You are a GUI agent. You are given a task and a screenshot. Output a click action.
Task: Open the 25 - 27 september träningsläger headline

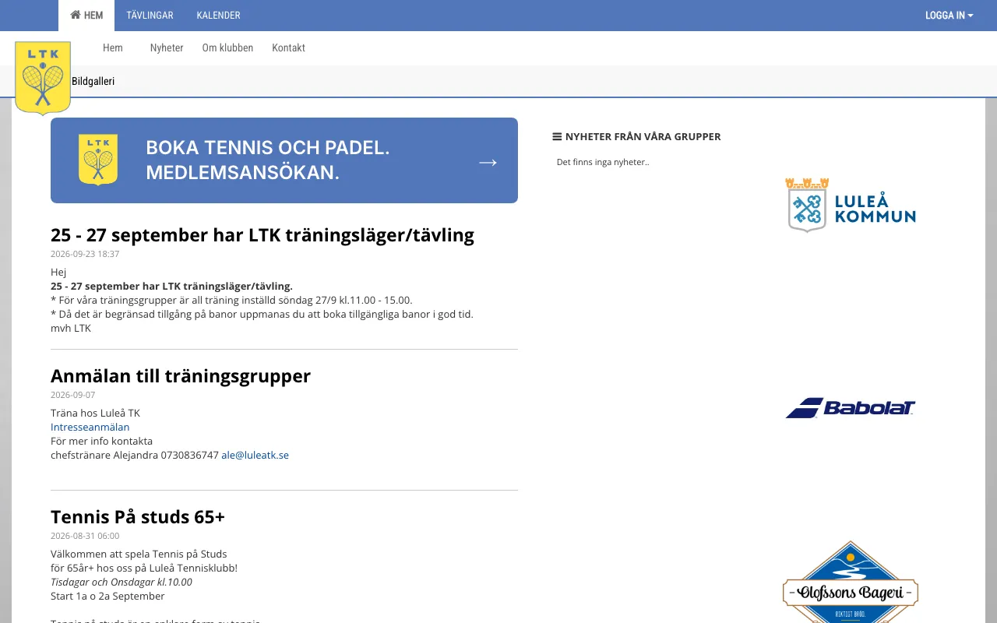point(262,234)
